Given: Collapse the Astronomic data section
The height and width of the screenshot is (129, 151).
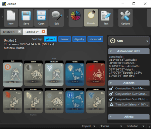Looking at the screenshot, I should 129,51.
